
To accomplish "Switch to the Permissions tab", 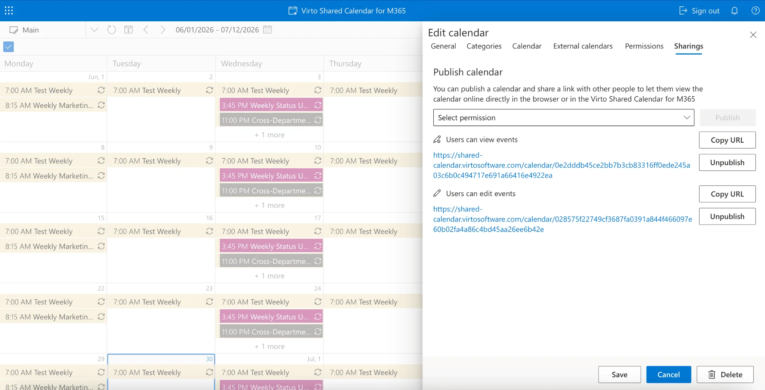I will (644, 46).
